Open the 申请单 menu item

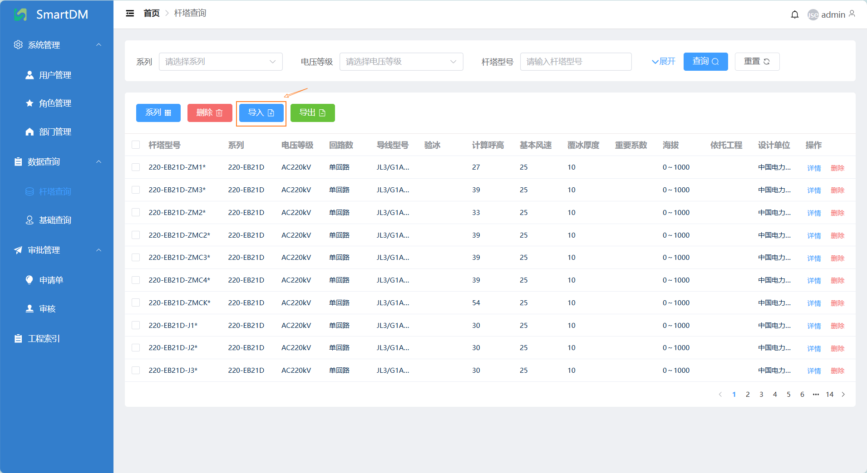57,280
